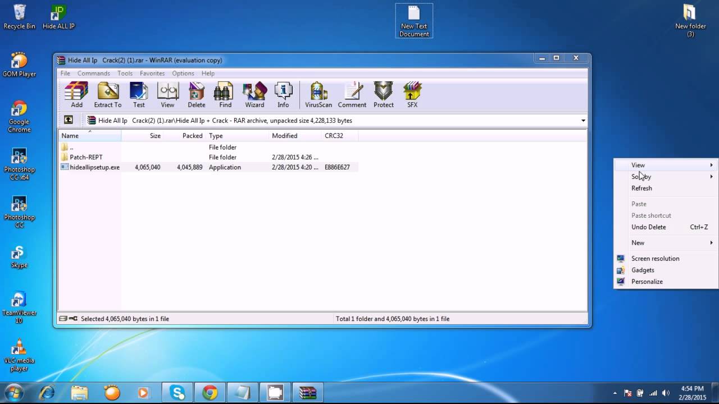Sort by the Size column header
Screen dimensions: 719x404
pos(143,136)
